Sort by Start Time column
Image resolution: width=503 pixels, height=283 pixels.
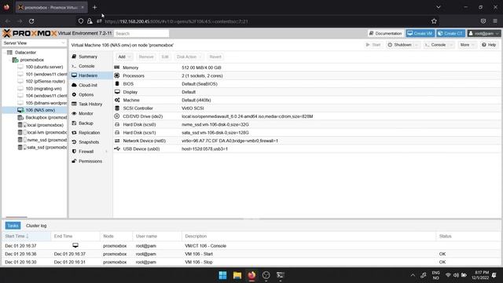tap(26, 236)
